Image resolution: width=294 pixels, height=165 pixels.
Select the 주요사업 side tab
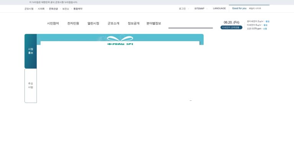point(31,86)
